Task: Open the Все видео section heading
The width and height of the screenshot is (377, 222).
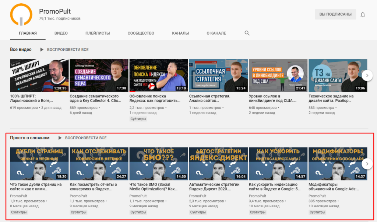Action: (21, 50)
